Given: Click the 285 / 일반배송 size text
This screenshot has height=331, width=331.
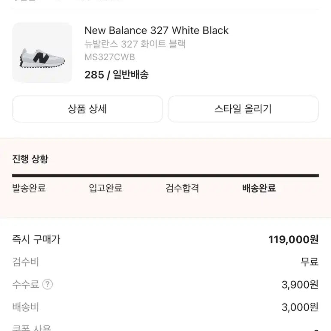Looking at the screenshot, I should pos(117,75).
